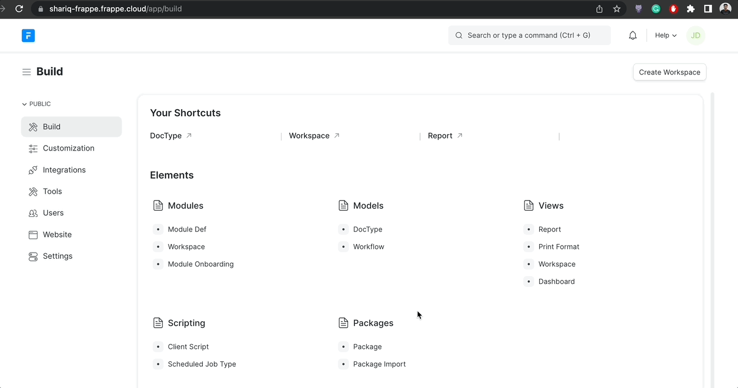Click the search command input field

coord(529,35)
